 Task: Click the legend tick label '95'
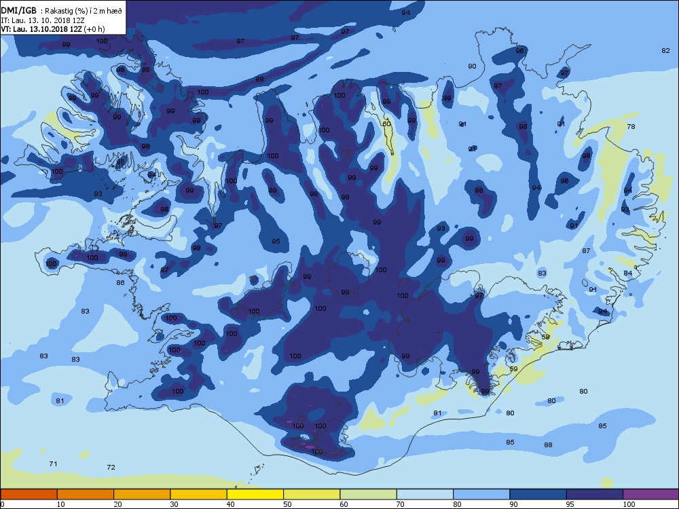click(x=570, y=504)
